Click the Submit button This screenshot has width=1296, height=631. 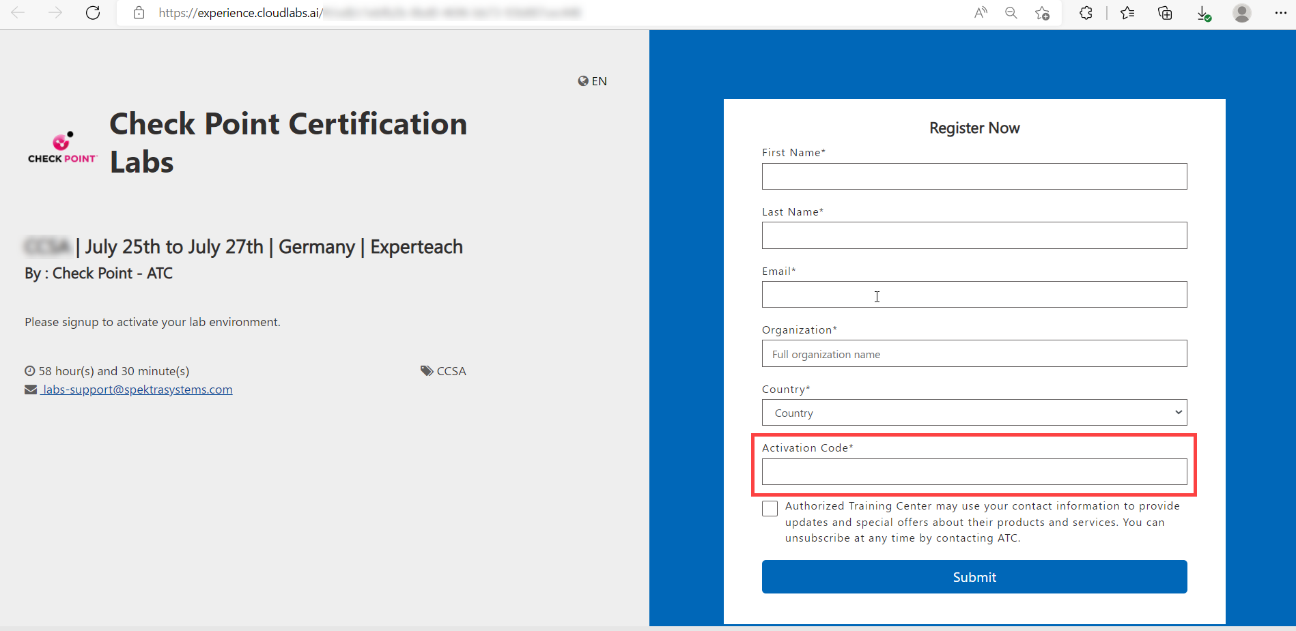tap(974, 577)
